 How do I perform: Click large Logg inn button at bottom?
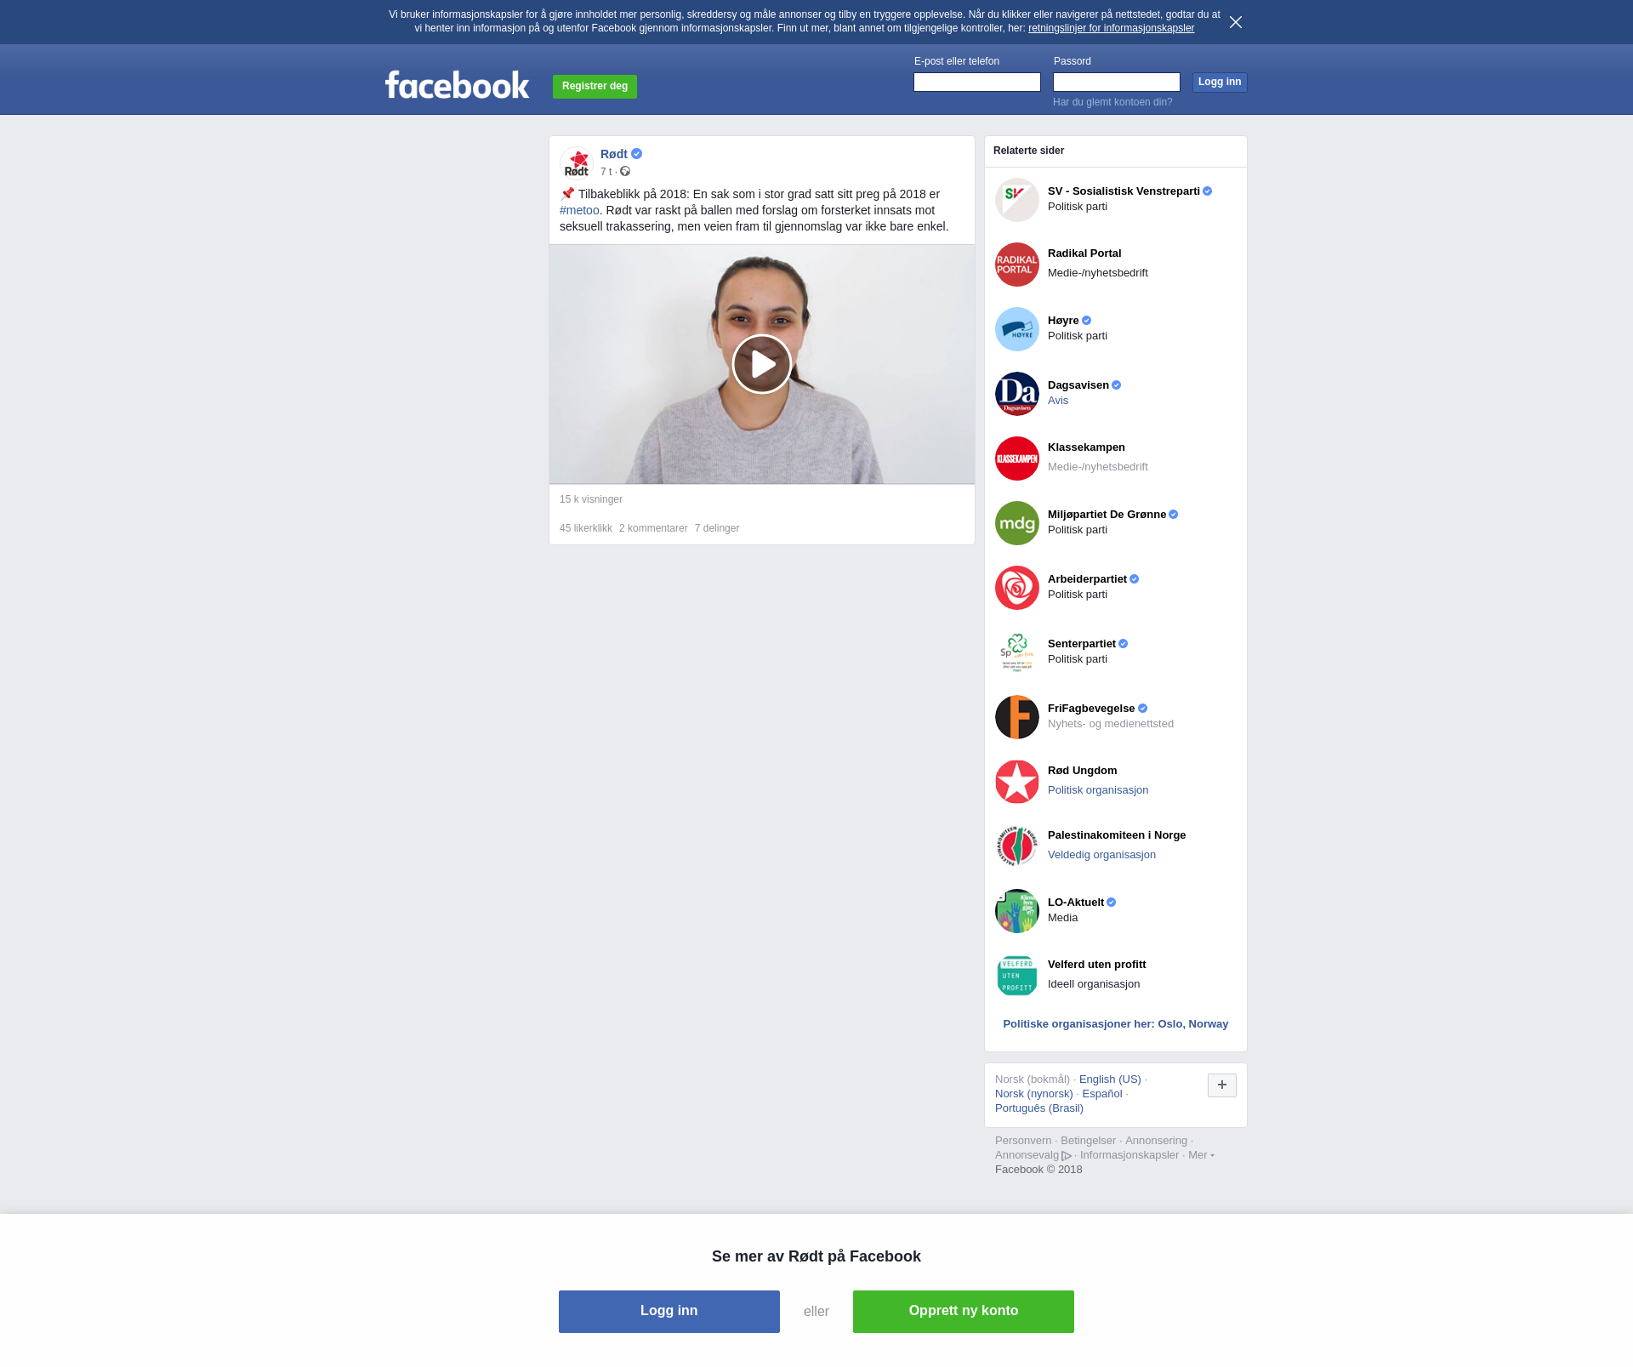pyautogui.click(x=669, y=1312)
